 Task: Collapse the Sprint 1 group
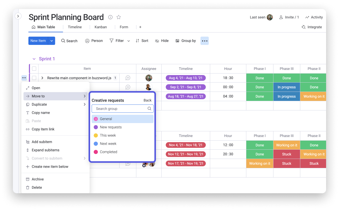coord(34,59)
